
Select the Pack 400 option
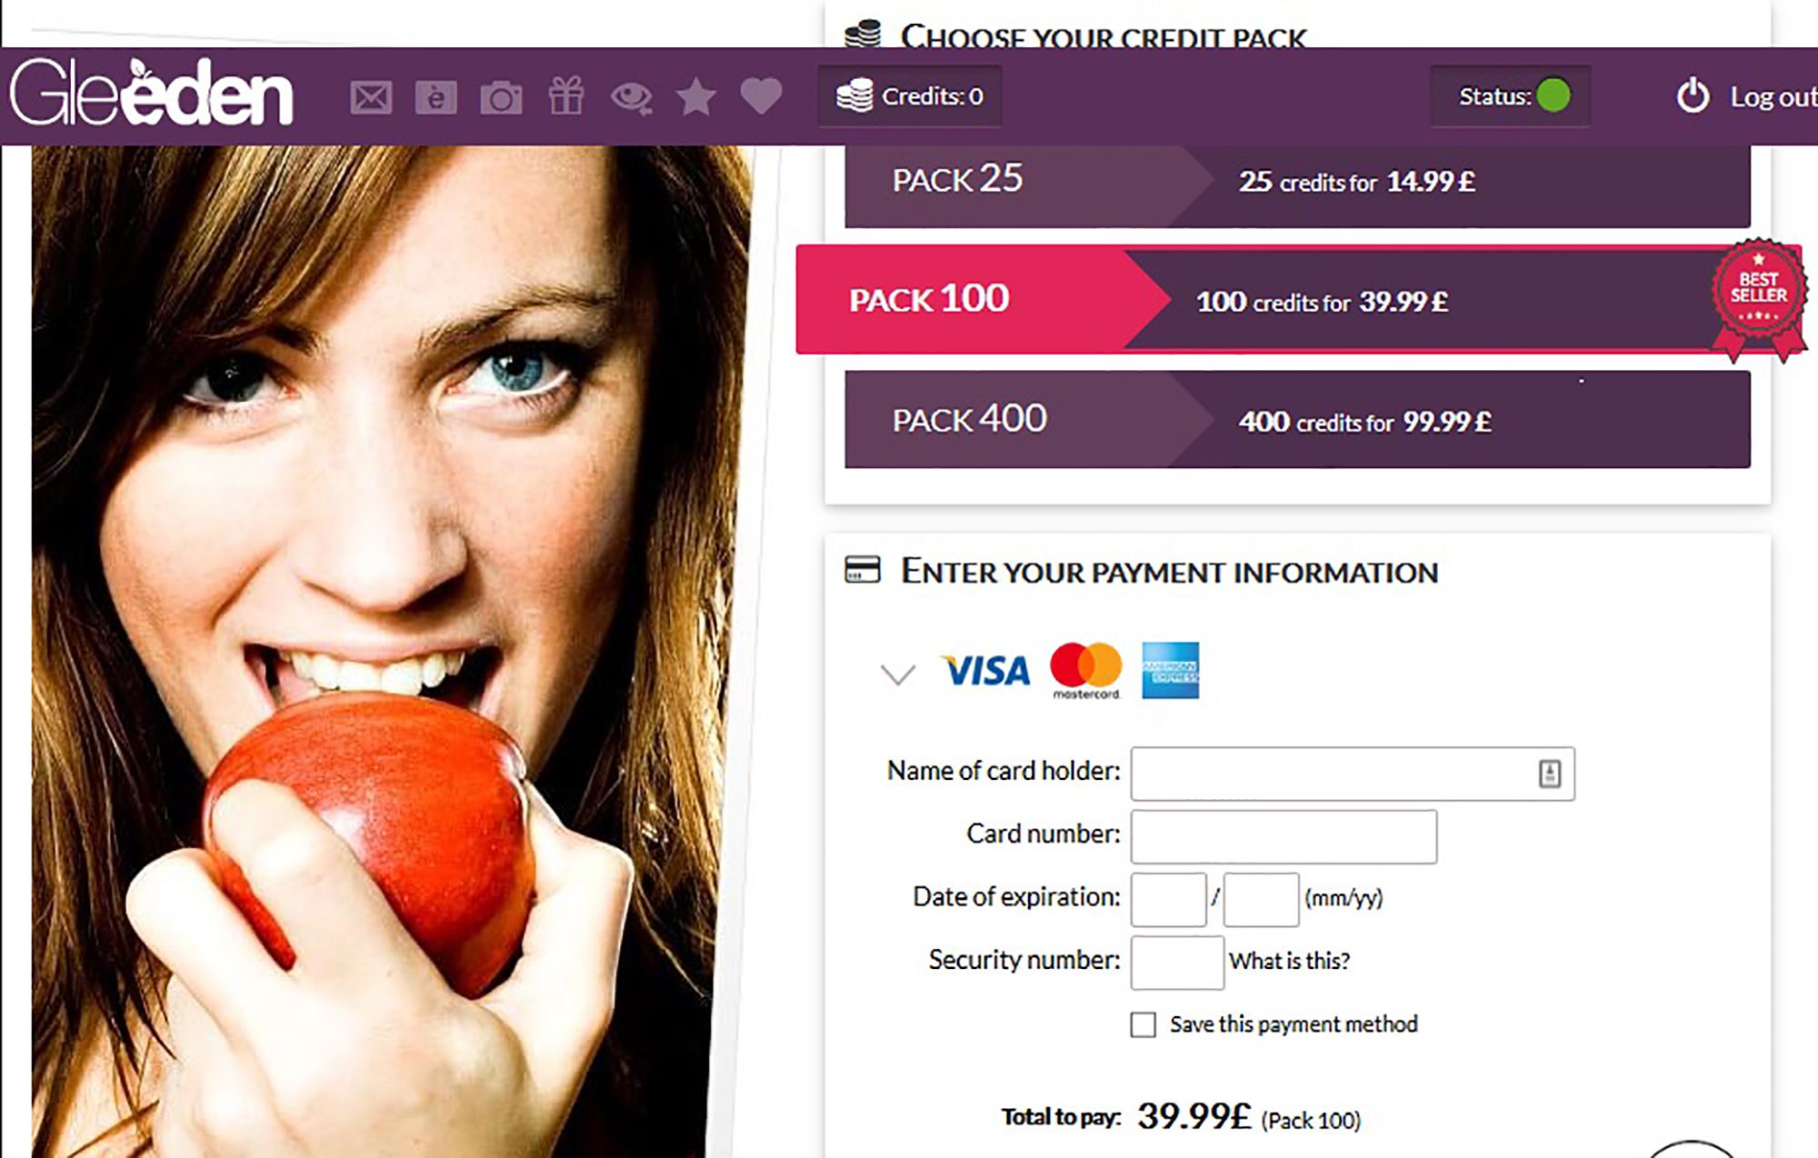1297,419
